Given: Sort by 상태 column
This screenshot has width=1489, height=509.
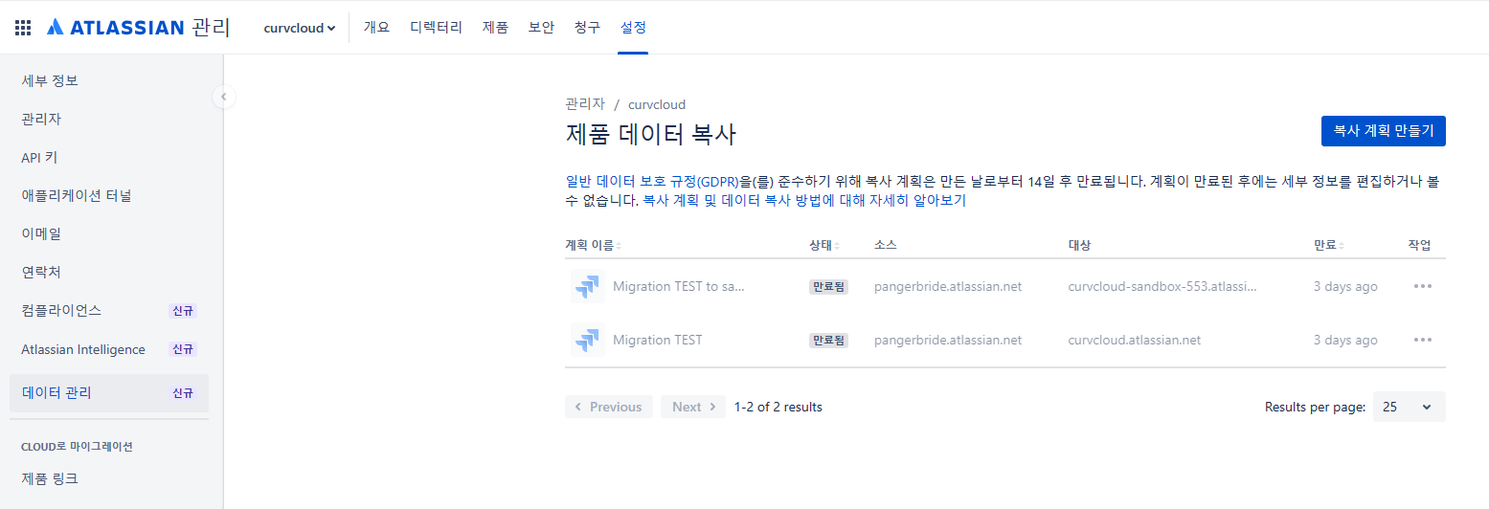Looking at the screenshot, I should pyautogui.click(x=823, y=246).
